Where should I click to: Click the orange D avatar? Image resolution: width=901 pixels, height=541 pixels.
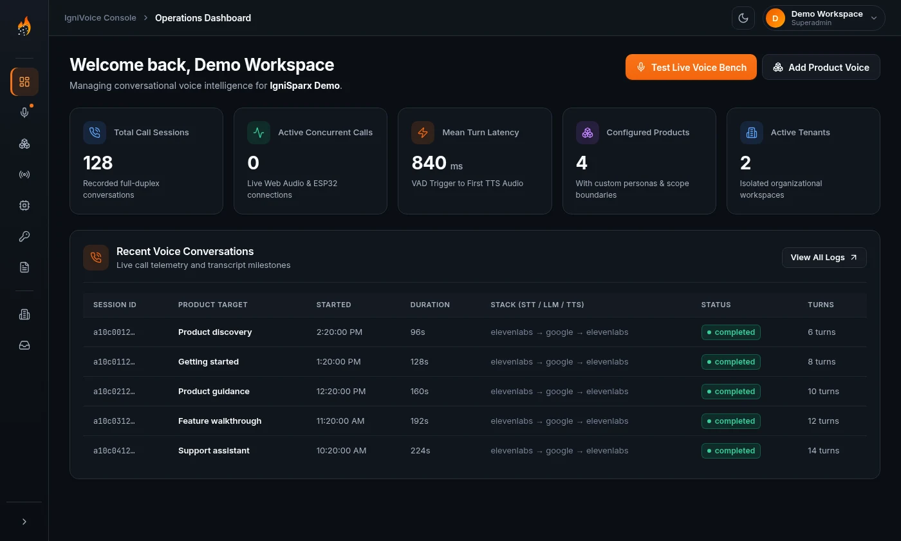point(776,18)
